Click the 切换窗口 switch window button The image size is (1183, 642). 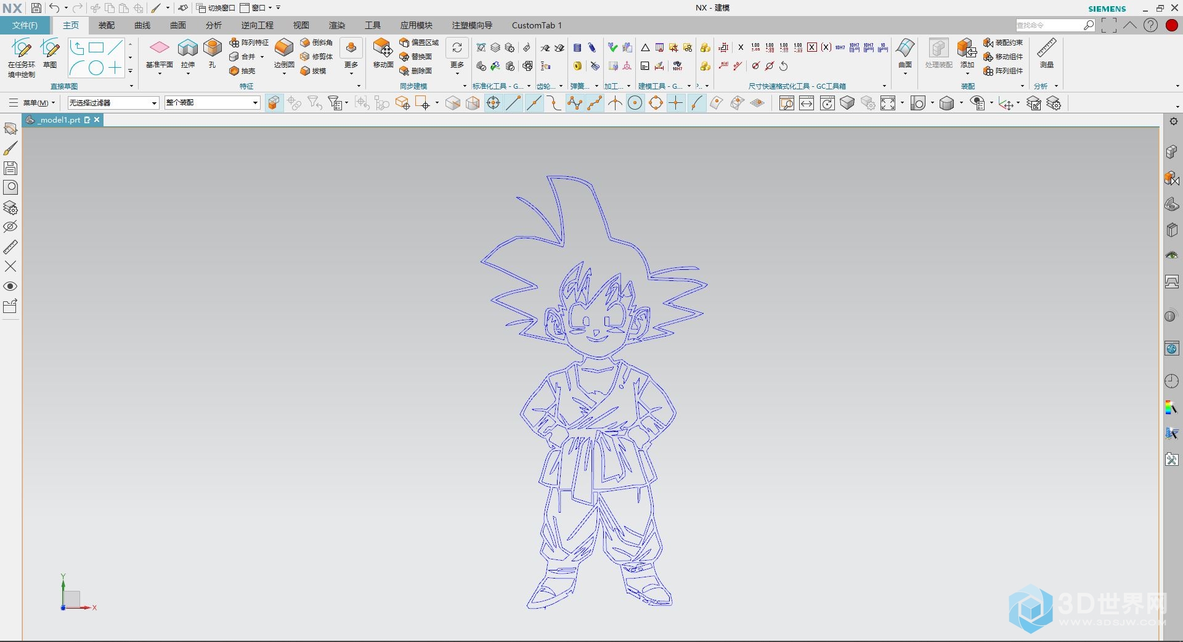click(x=216, y=8)
